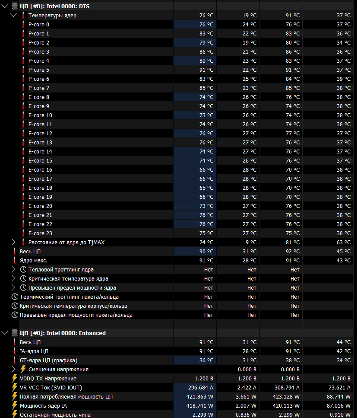
Task: Click the 421.863 W current power value
Action: [x=200, y=396]
